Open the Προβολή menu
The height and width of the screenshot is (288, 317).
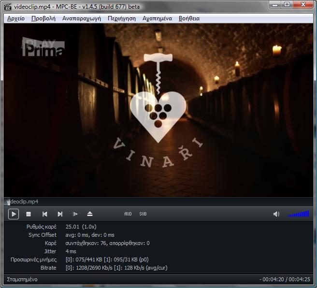click(43, 18)
